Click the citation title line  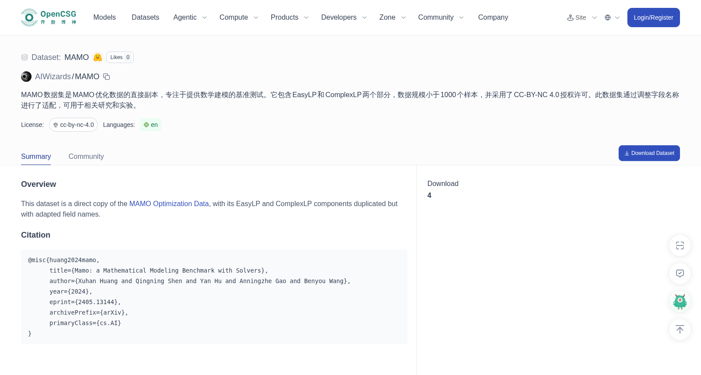[159, 270]
